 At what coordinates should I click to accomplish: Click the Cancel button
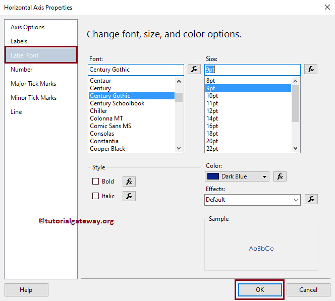308,290
